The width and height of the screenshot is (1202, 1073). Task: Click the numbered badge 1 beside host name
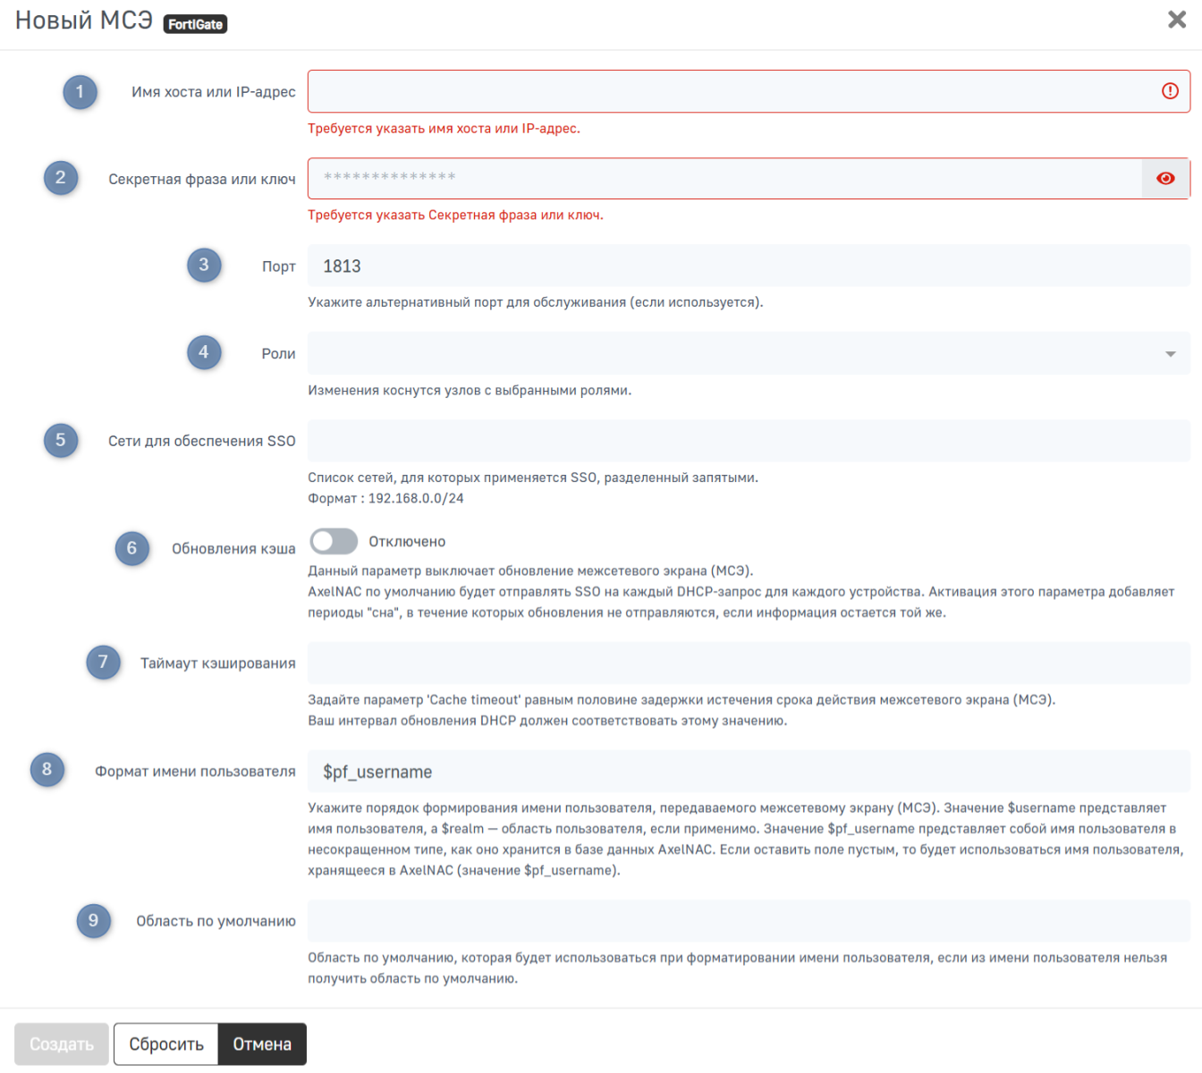click(x=80, y=92)
